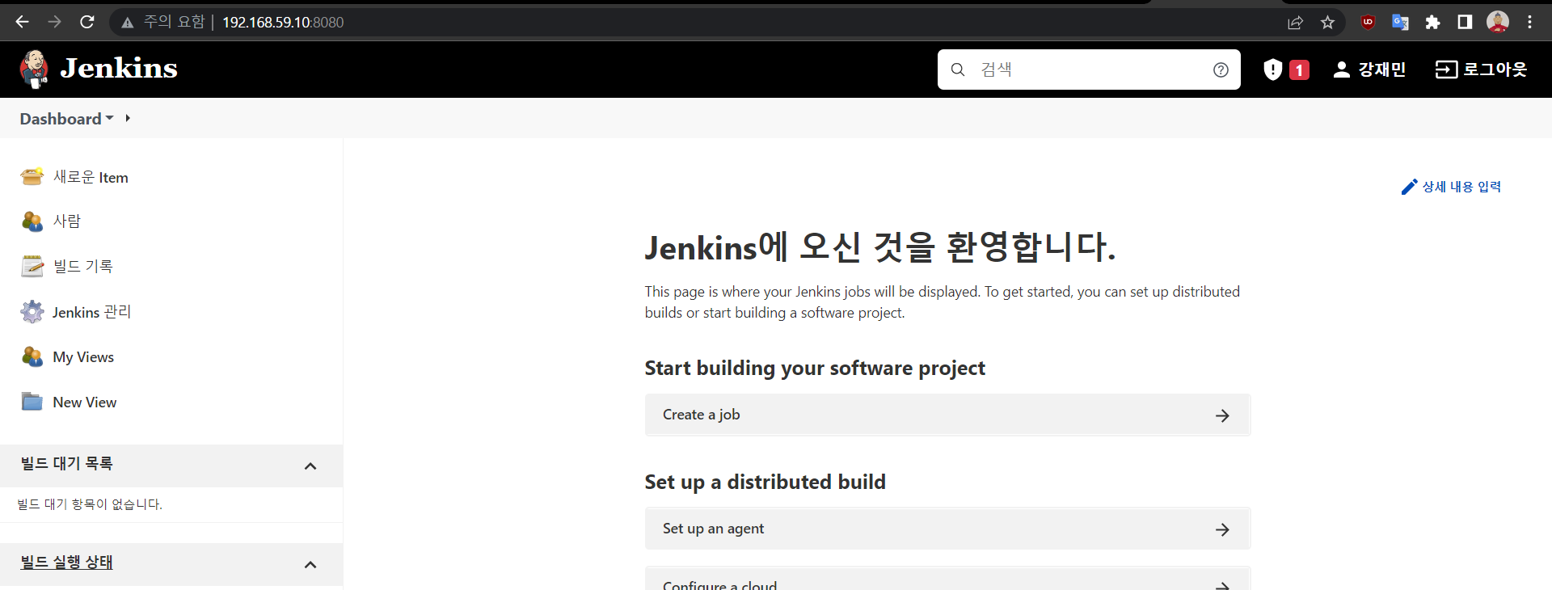Open the 새로운 Item menu entry

tap(91, 177)
